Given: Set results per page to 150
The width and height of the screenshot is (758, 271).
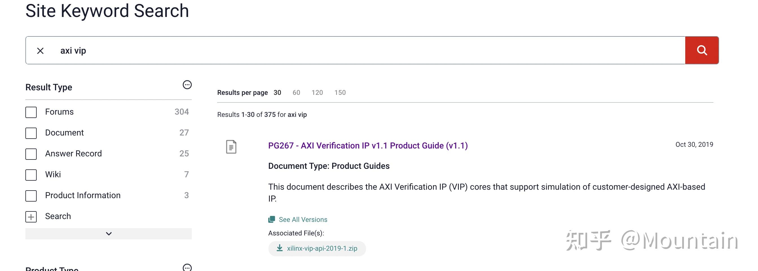Looking at the screenshot, I should pyautogui.click(x=340, y=93).
